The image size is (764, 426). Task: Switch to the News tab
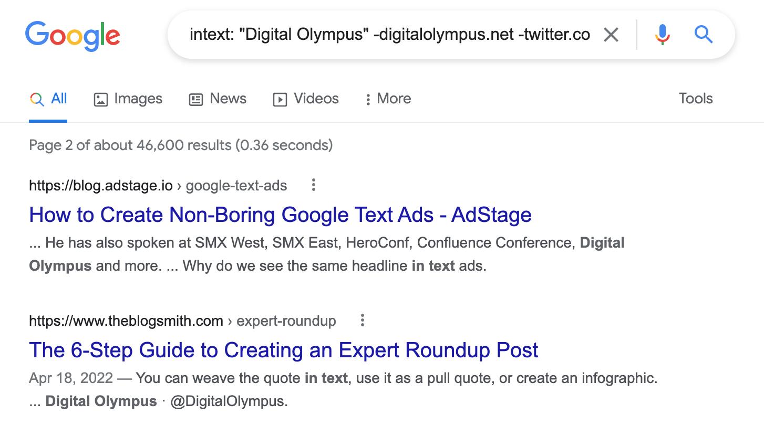[218, 99]
